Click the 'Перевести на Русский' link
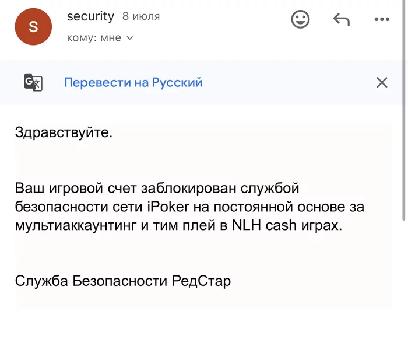The width and height of the screenshot is (408, 349). [133, 82]
